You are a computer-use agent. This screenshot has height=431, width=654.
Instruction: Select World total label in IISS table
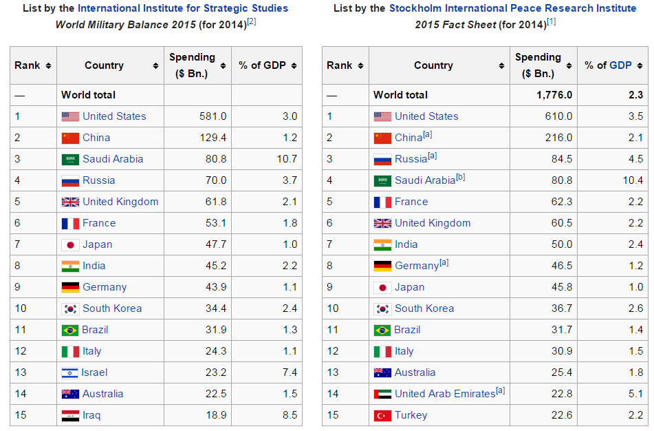[89, 95]
